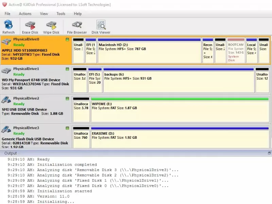272x204 pixels.
Task: Launch the Disk Viewer tool
Action: pos(100,27)
